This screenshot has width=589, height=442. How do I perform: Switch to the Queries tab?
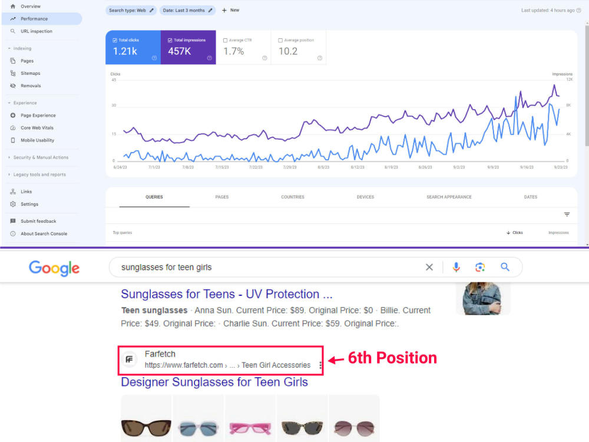[154, 197]
